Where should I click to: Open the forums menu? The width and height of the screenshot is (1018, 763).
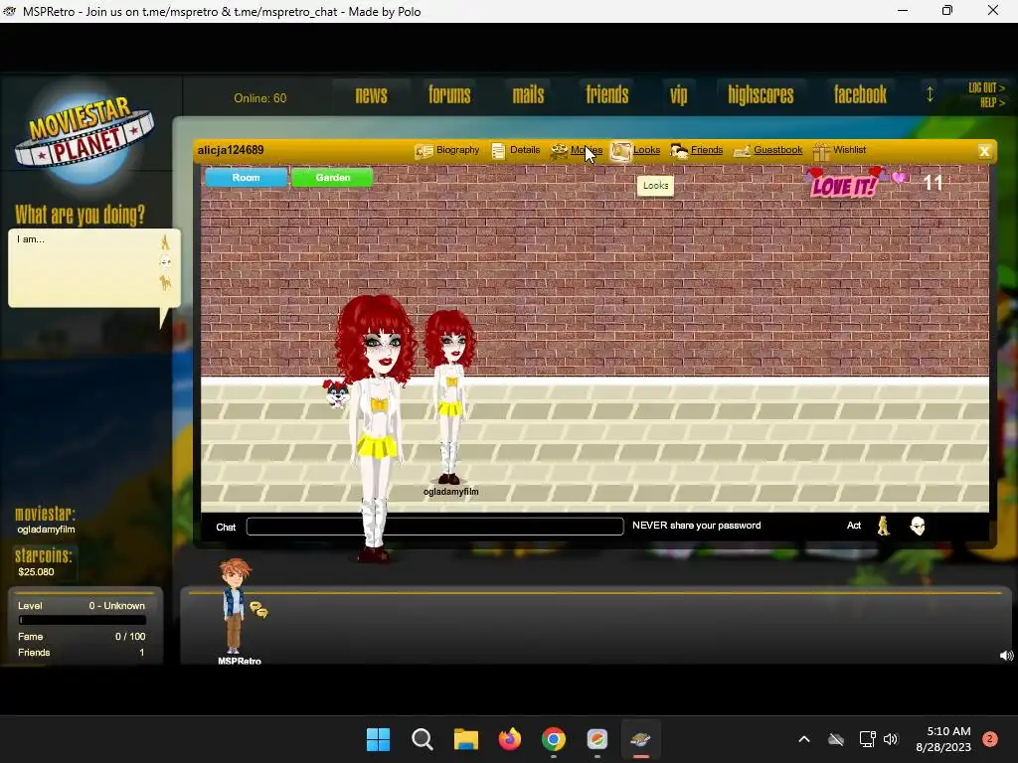pyautogui.click(x=449, y=95)
